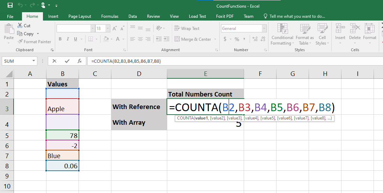Open the Data tab
Screen dimensions: 383x193
pos(133,16)
